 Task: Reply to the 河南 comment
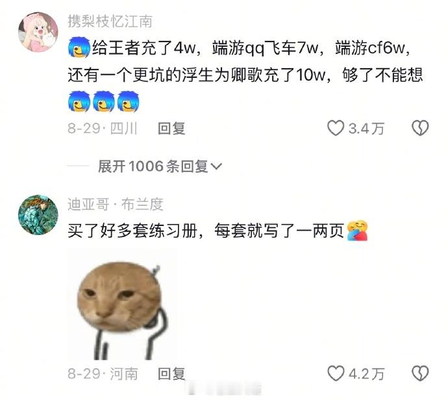[171, 374]
